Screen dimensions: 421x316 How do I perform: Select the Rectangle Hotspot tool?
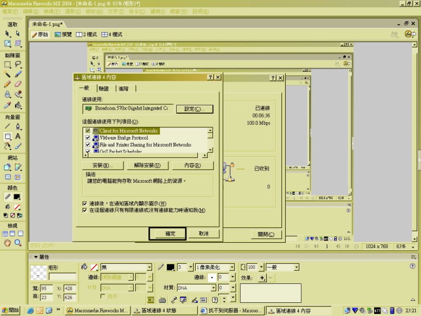tap(7, 167)
